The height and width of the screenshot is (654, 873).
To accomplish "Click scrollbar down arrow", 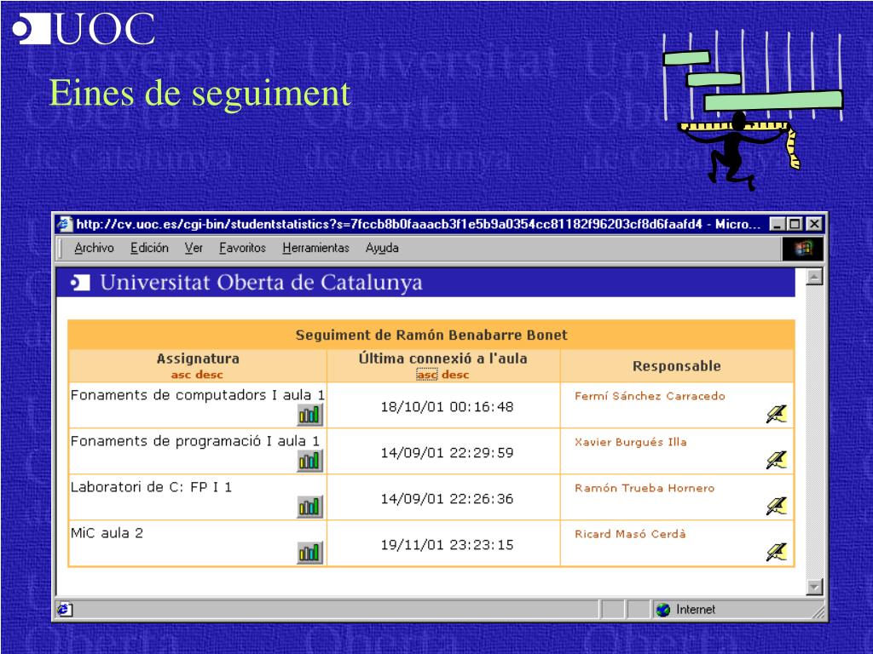I will [814, 587].
